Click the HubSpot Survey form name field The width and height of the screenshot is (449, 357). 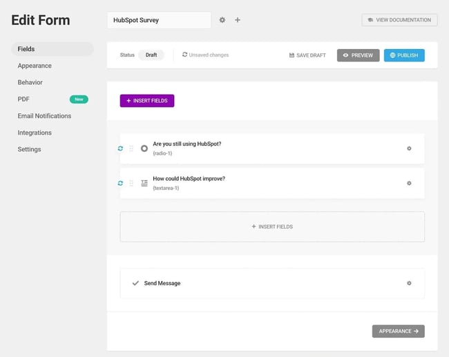pyautogui.click(x=159, y=20)
